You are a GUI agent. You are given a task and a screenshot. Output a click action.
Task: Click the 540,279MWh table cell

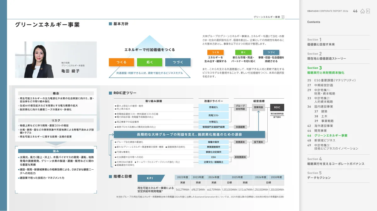[x=183, y=190]
